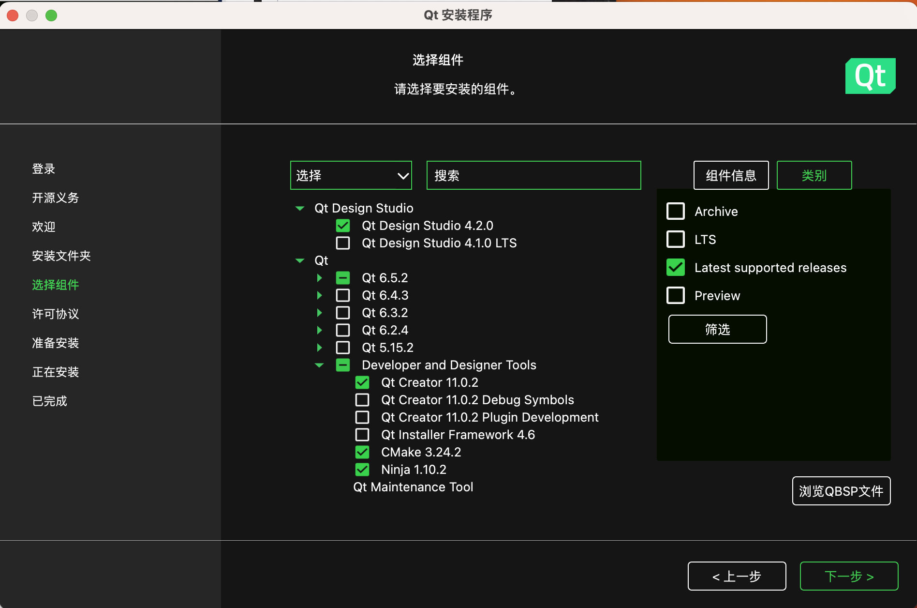Enable the LTS category filter
Image resolution: width=917 pixels, height=608 pixels.
coord(676,240)
